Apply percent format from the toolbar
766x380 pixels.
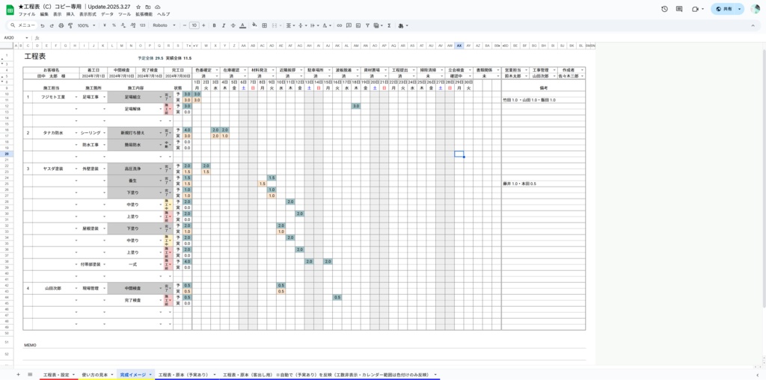(x=114, y=25)
